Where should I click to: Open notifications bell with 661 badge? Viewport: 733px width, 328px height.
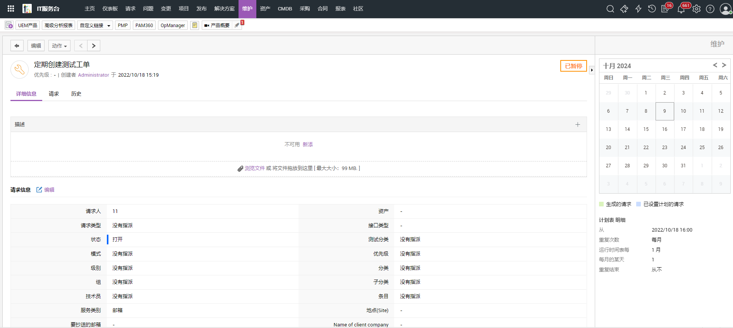tap(681, 9)
